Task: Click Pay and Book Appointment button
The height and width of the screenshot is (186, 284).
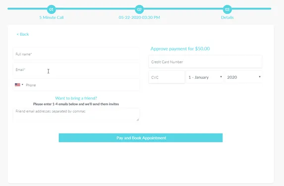Action: [141, 138]
